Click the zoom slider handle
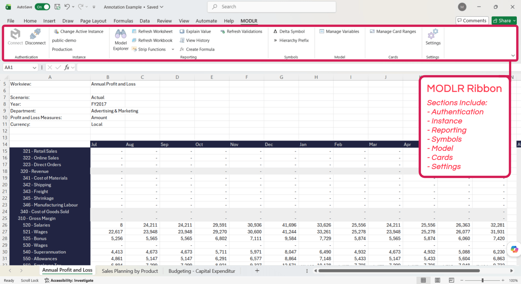This screenshot has width=521, height=284. (483, 280)
